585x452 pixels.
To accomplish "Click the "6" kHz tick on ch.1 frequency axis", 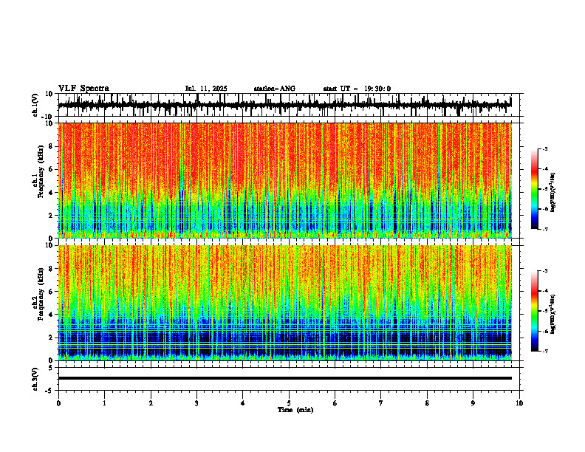I will click(x=51, y=169).
